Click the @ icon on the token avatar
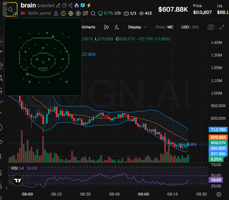 point(5,14)
